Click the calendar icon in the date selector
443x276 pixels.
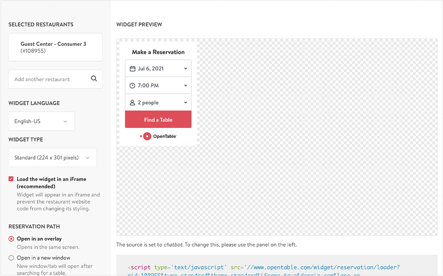coord(131,68)
